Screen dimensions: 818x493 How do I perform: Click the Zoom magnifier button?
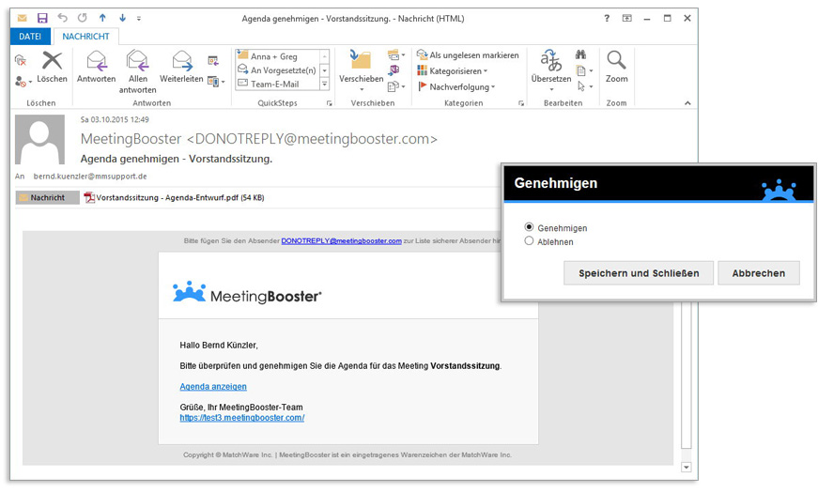(x=616, y=67)
